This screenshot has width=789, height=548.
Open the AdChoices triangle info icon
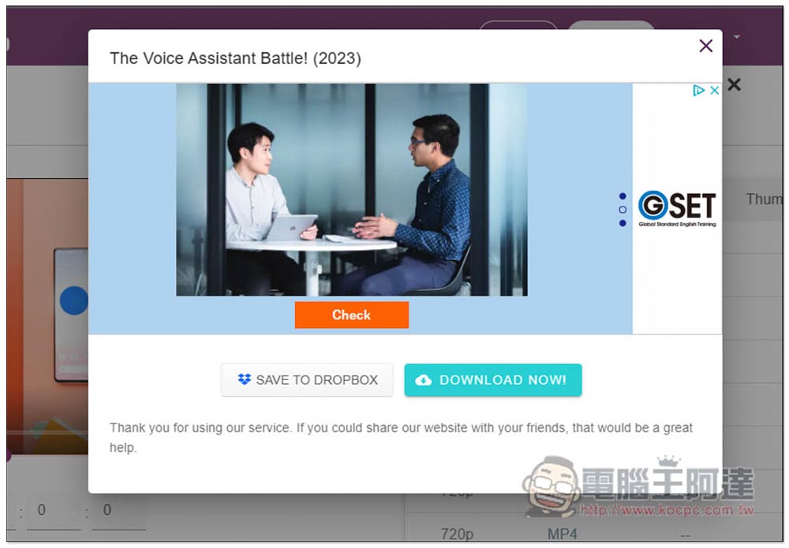(698, 90)
